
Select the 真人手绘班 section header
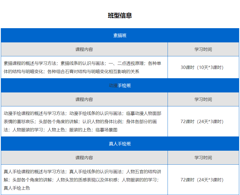[120, 143]
